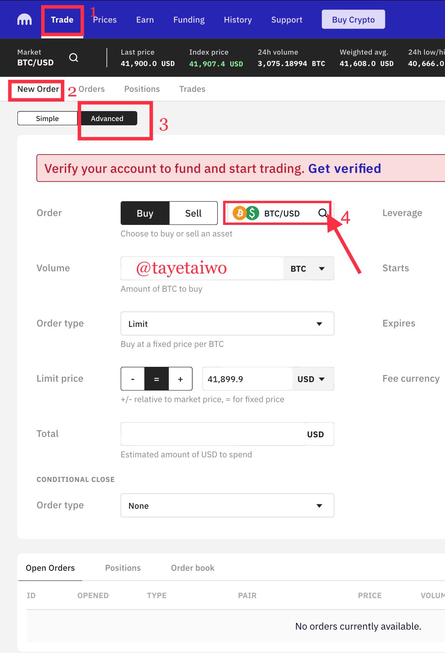Select the equals fixed price option

pyautogui.click(x=157, y=379)
